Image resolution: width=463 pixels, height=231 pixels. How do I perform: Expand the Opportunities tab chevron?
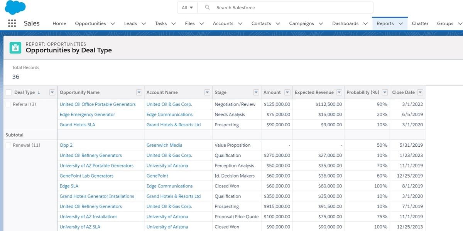(x=113, y=23)
